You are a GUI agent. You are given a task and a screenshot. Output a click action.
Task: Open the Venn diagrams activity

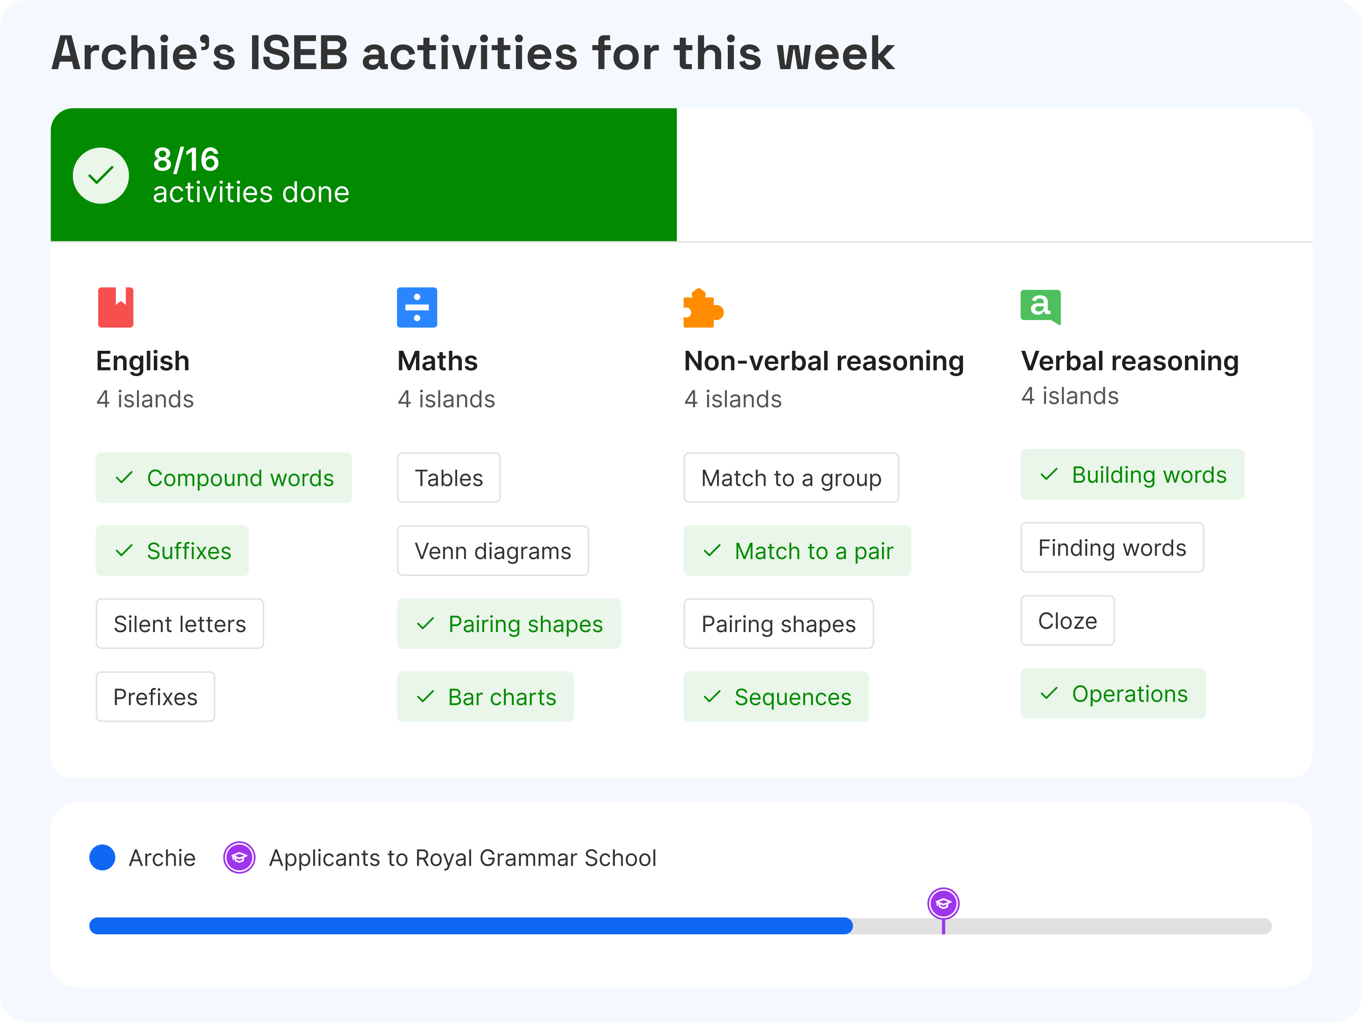(493, 551)
